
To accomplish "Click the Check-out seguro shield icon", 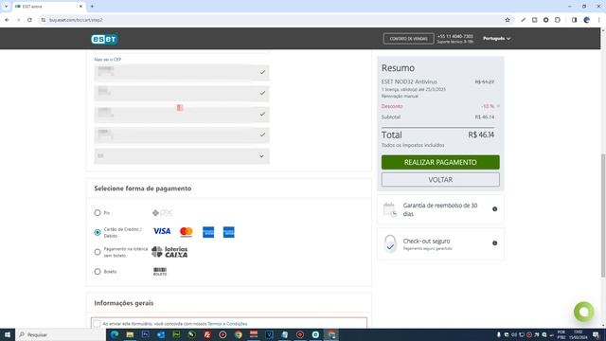I will (390, 243).
